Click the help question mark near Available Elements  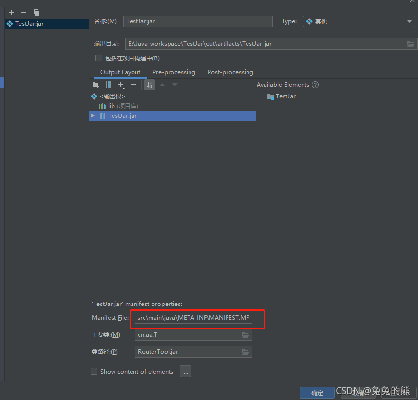click(x=315, y=84)
